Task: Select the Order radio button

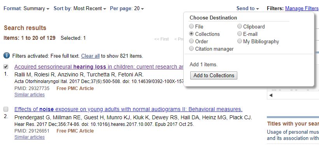Action: pyautogui.click(x=191, y=41)
